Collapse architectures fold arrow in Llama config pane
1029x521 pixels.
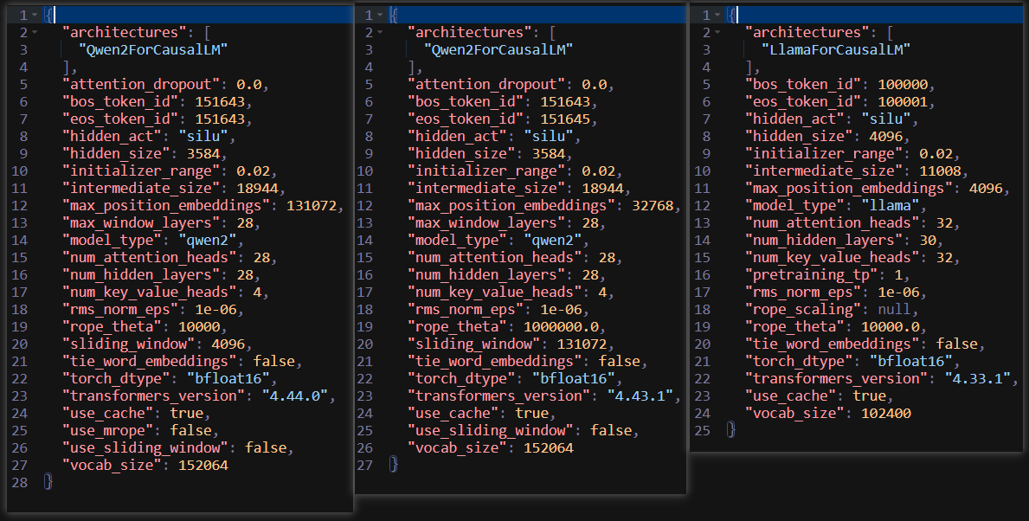coord(718,32)
